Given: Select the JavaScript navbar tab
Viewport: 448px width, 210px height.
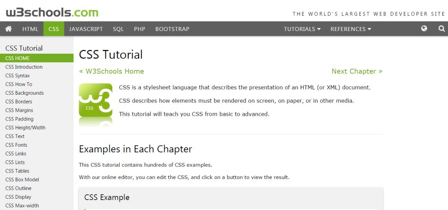Looking at the screenshot, I should 86,29.
